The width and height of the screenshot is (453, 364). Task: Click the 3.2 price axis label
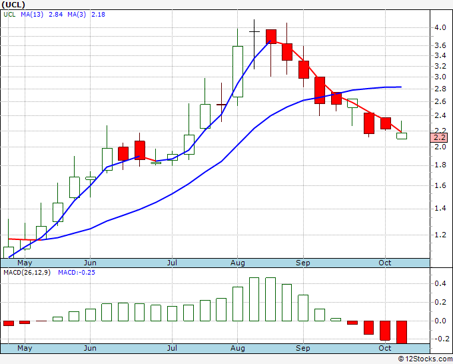tap(440, 67)
